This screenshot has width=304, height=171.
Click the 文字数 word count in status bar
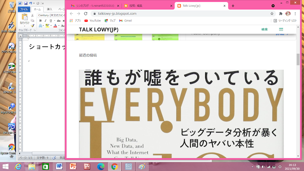42,158
